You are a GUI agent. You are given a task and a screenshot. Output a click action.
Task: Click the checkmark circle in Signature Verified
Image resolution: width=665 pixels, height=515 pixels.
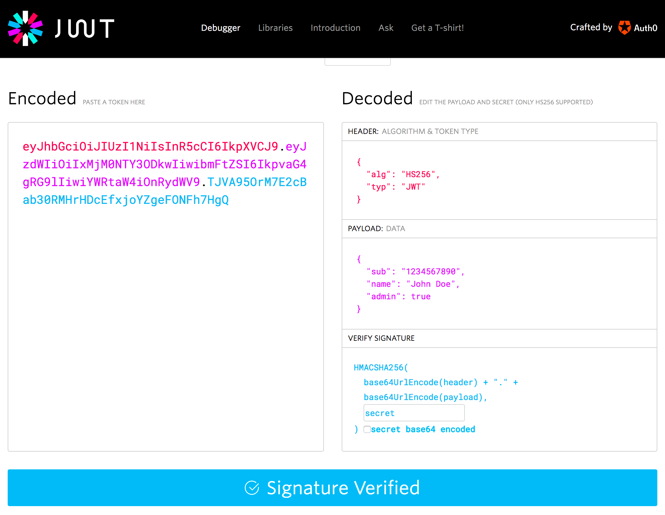pyautogui.click(x=252, y=487)
